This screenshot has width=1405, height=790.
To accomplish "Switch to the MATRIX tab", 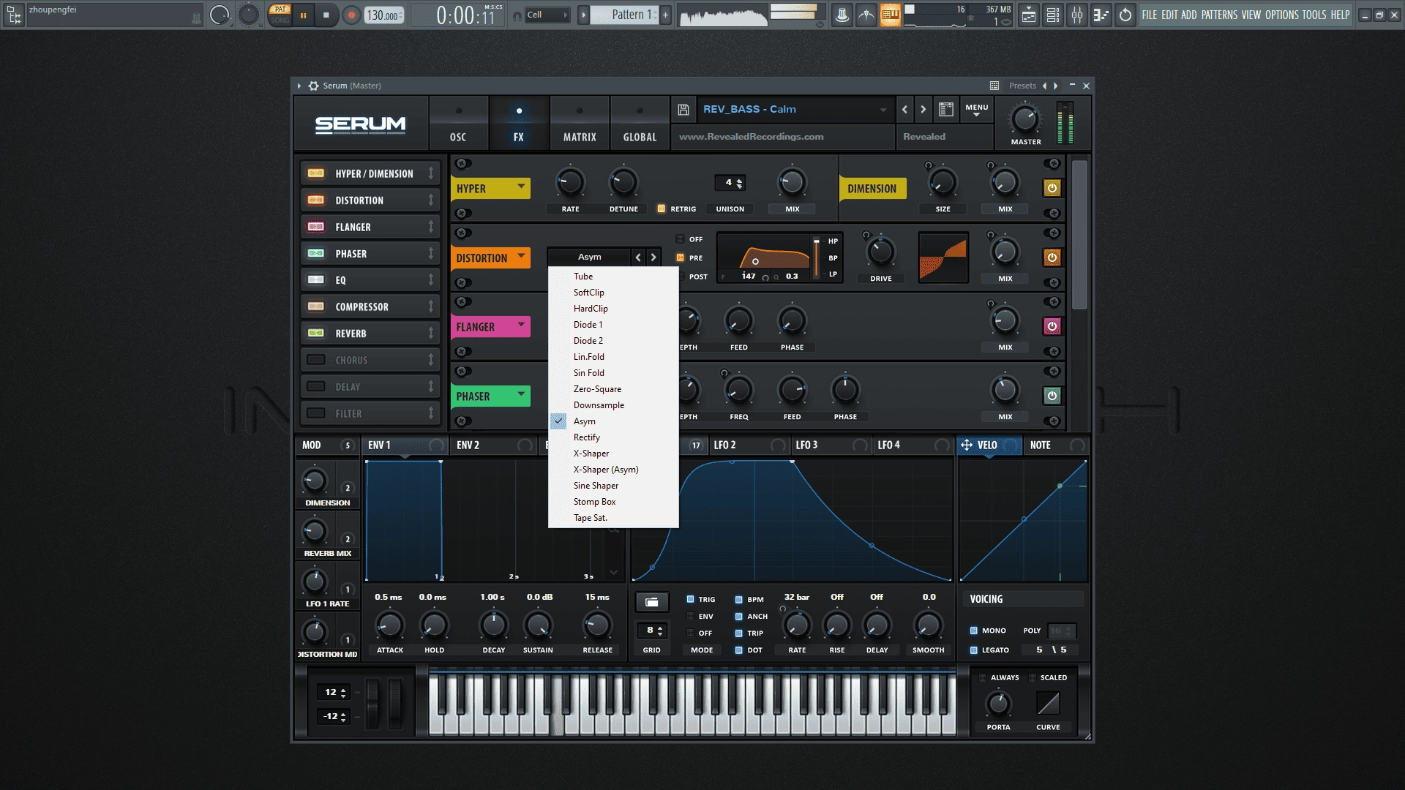I will [x=580, y=123].
